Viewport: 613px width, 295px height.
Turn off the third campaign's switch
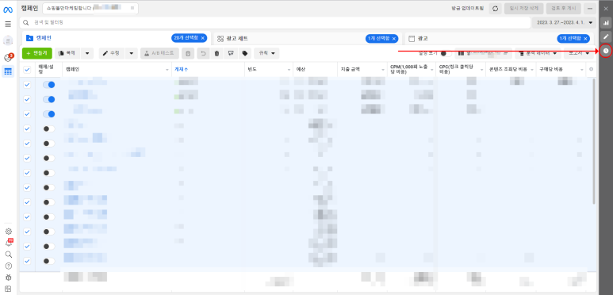click(49, 114)
